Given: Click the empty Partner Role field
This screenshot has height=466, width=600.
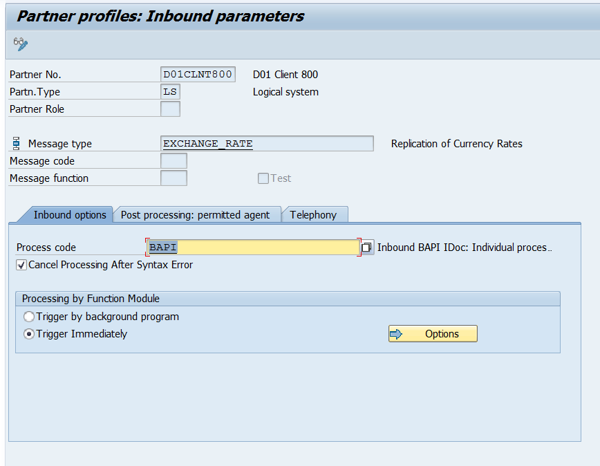Looking at the screenshot, I should 170,109.
